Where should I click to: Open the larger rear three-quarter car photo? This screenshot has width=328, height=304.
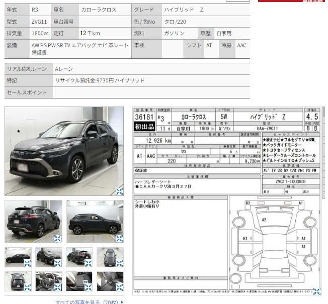pos(34,222)
